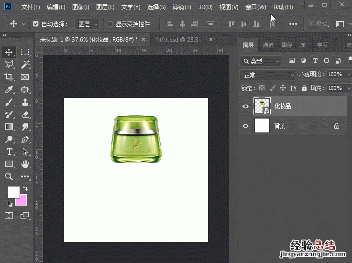Open the 滤镜(T) menu

tap(182, 7)
